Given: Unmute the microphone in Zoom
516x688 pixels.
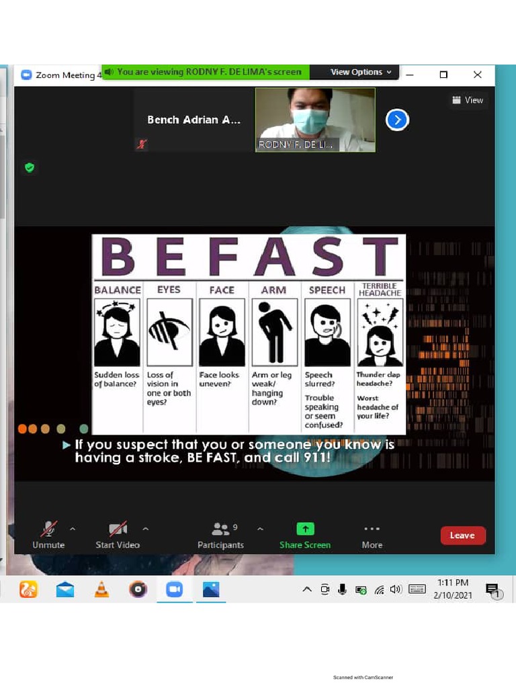Looking at the screenshot, I should pyautogui.click(x=48, y=534).
